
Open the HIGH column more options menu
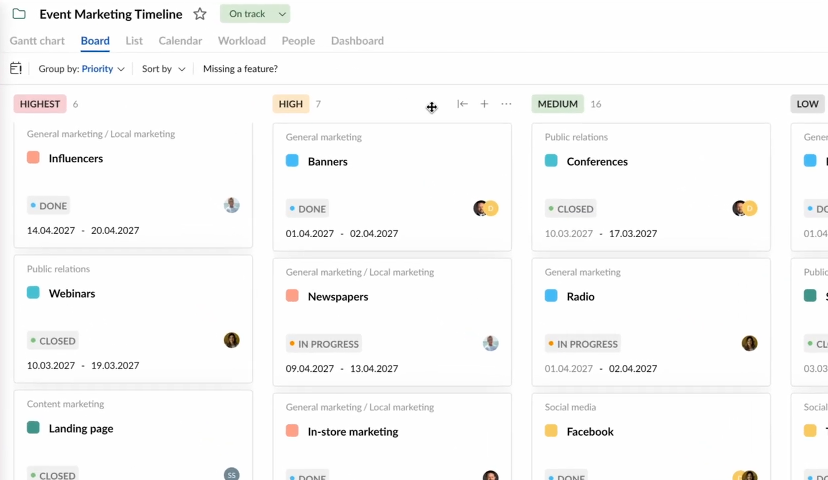coord(506,104)
